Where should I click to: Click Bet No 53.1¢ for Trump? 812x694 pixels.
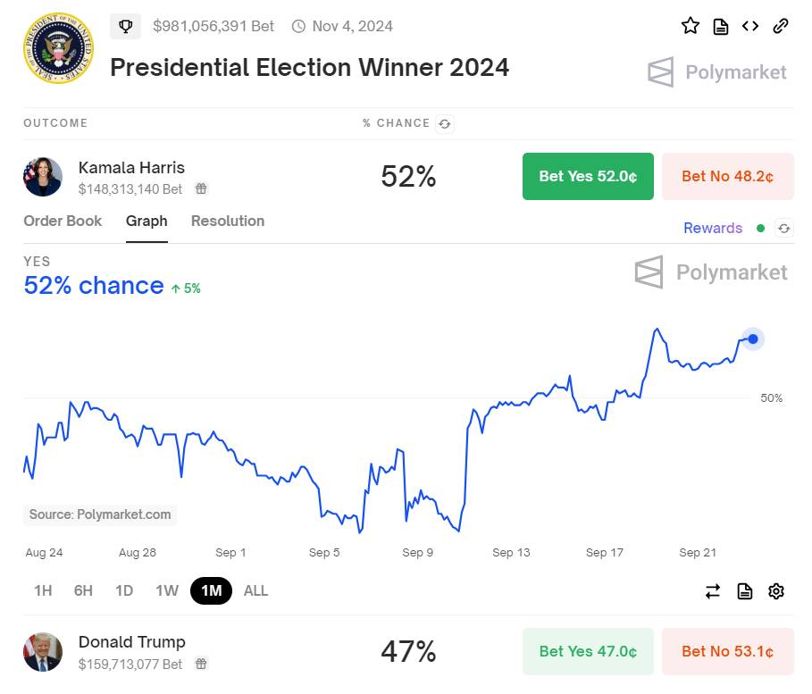coord(728,651)
